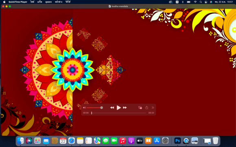Open the Downloads stack in Dock

pyautogui.click(x=207, y=141)
